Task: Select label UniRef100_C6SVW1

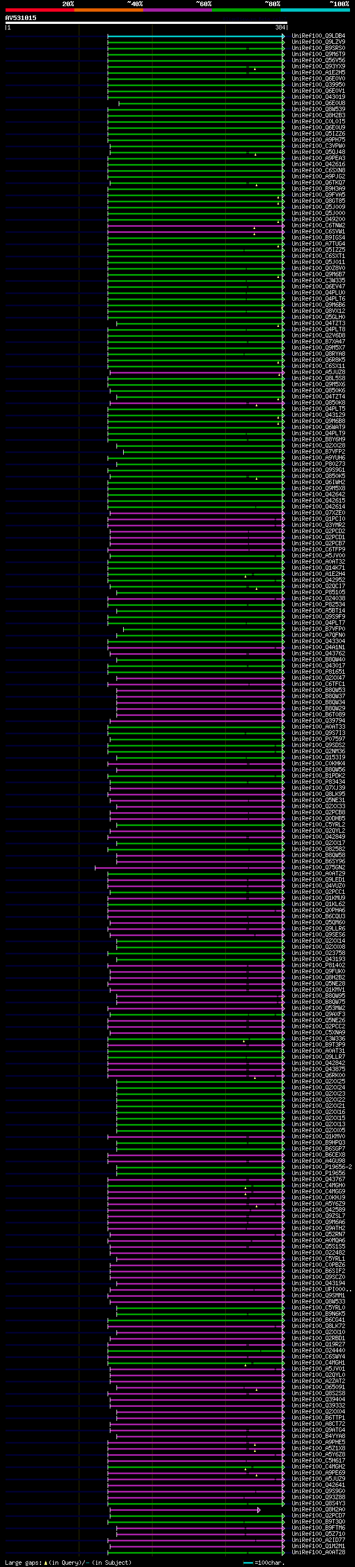Action: click(318, 232)
